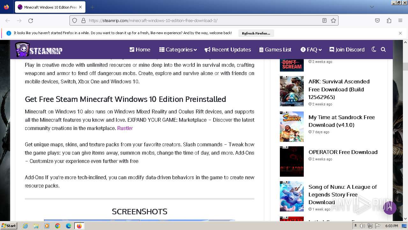Click the site security padlock icon
This screenshot has width=408, height=230.
tap(84, 20)
